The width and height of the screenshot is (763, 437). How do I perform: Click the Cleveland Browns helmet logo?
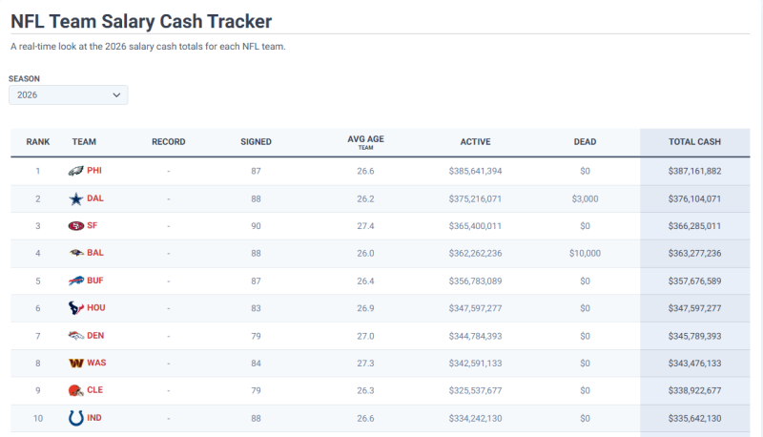tap(76, 390)
